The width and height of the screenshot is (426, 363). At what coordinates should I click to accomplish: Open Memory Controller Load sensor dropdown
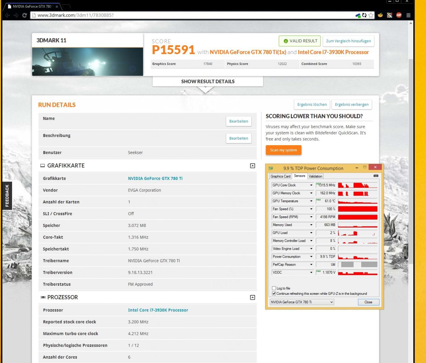(x=311, y=241)
